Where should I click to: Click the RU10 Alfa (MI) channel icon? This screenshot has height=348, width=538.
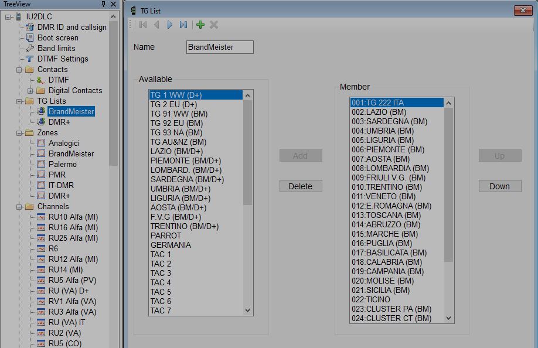pyautogui.click(x=41, y=217)
